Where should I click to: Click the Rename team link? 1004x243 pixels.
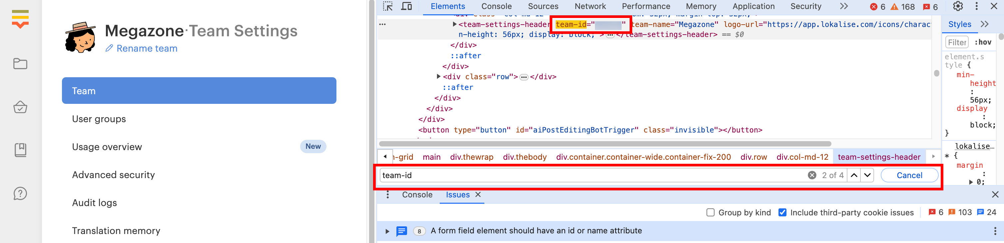[x=142, y=48]
